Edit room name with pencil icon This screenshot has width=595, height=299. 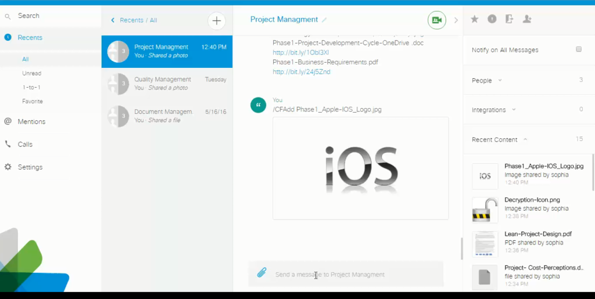point(324,20)
